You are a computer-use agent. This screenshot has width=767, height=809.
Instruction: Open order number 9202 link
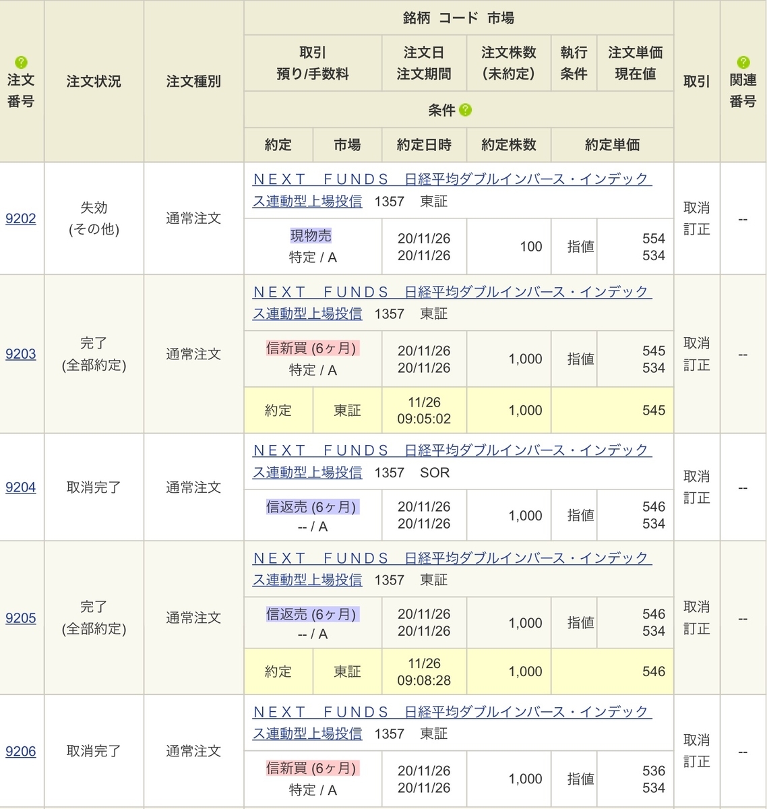[21, 218]
